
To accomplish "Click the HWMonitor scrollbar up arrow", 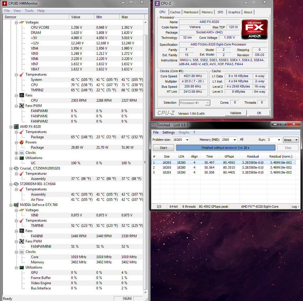I will coord(145,22).
